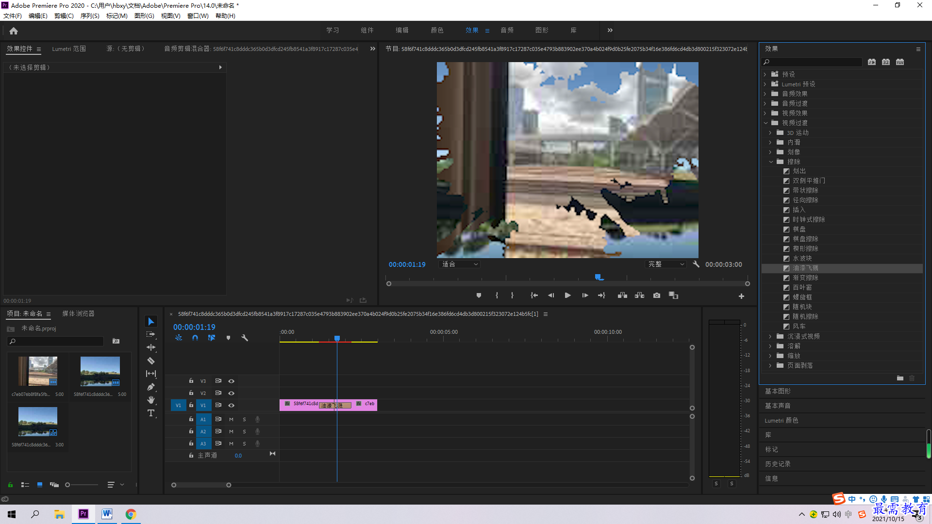Go to Out point in program monitor
The height and width of the screenshot is (524, 932).
pyautogui.click(x=602, y=295)
